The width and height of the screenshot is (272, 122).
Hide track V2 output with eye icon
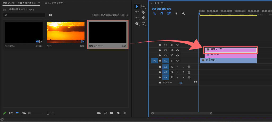pos(177,55)
